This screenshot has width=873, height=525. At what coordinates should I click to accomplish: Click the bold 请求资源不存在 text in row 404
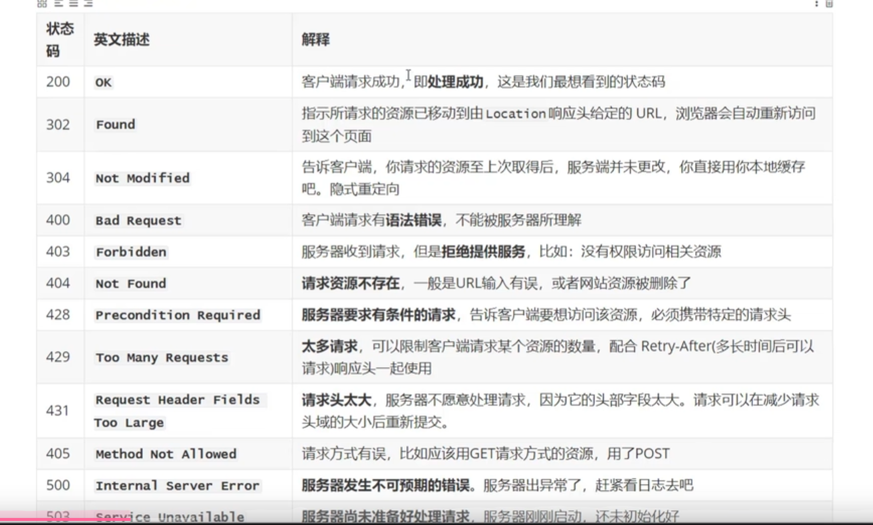pos(351,283)
